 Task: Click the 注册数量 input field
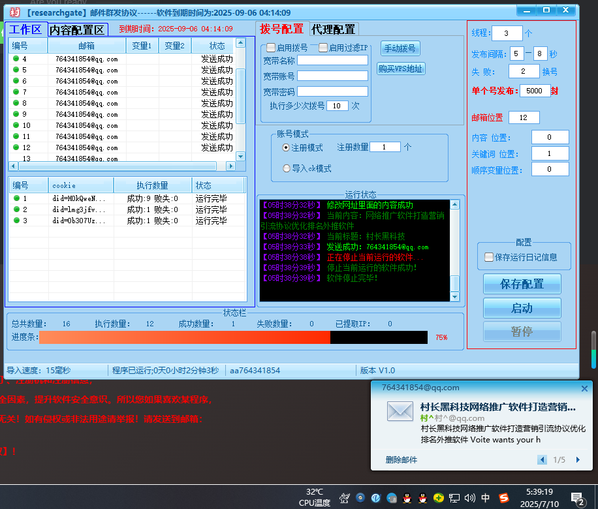385,147
